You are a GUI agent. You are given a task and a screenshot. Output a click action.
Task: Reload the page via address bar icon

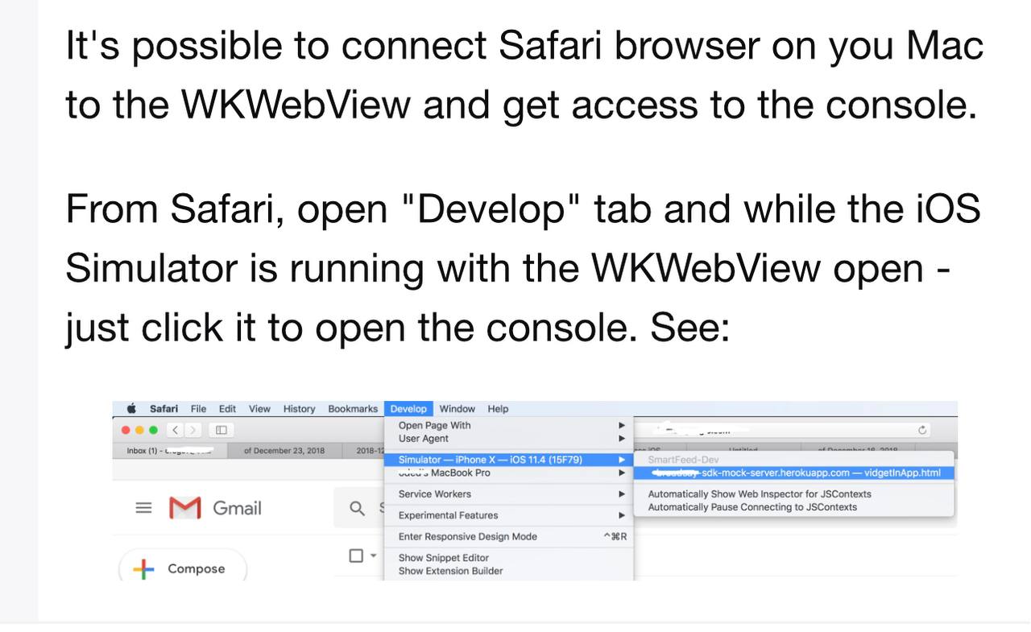(x=922, y=430)
